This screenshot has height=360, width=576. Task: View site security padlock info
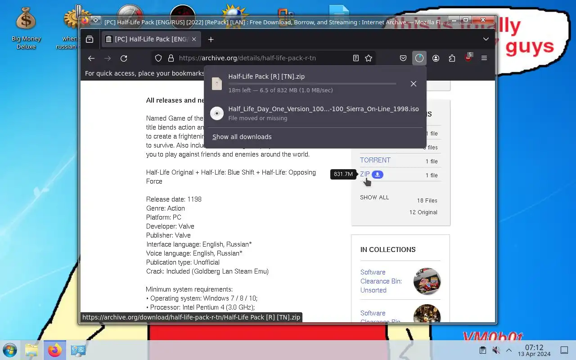coord(171,58)
